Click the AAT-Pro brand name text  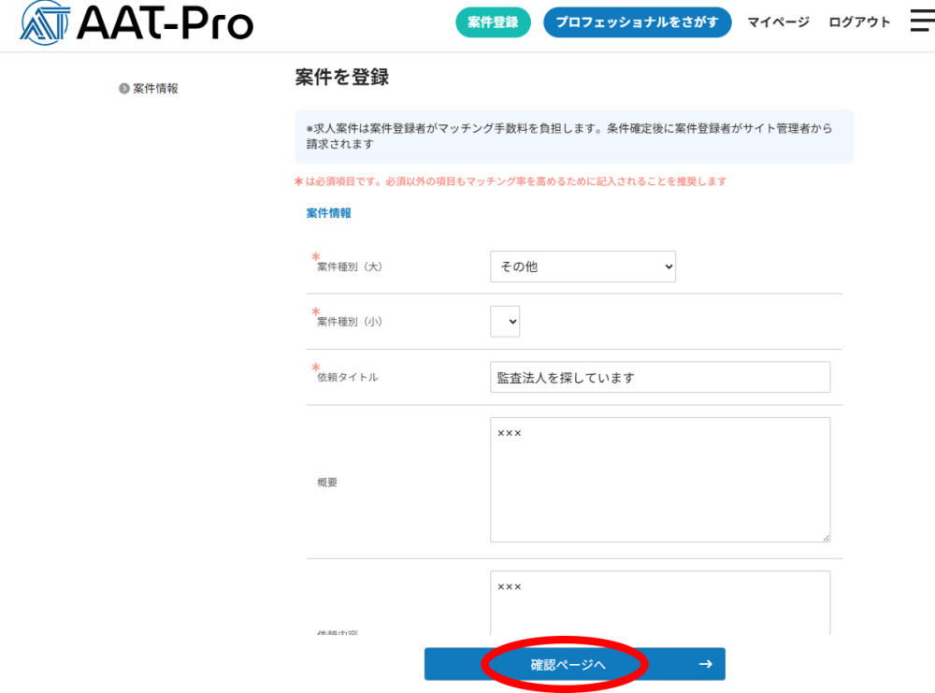(x=165, y=23)
